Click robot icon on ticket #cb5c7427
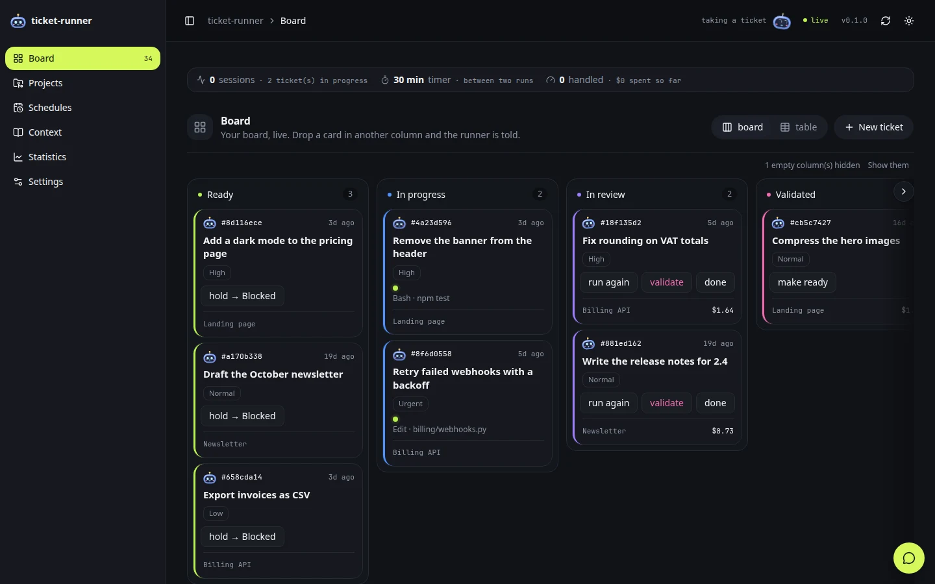The width and height of the screenshot is (935, 584). 779,223
